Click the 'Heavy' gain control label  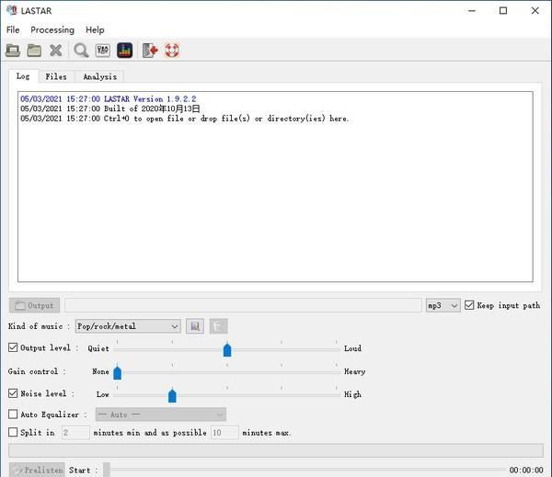(354, 371)
